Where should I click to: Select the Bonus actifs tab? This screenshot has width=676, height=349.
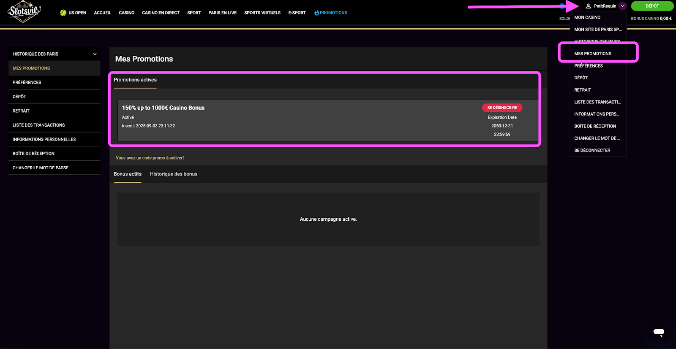tap(127, 174)
